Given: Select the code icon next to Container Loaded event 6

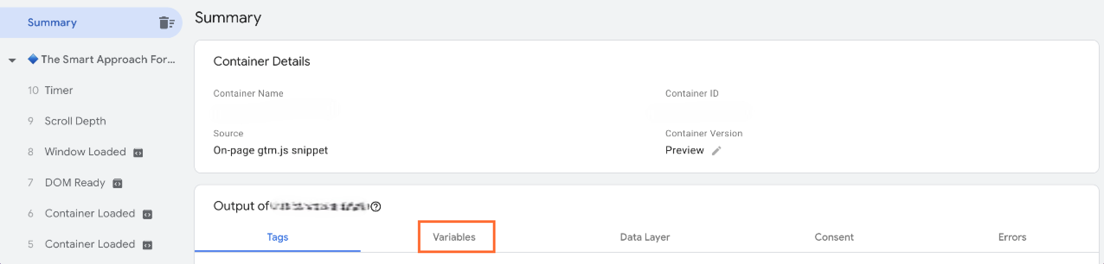Looking at the screenshot, I should [x=148, y=214].
